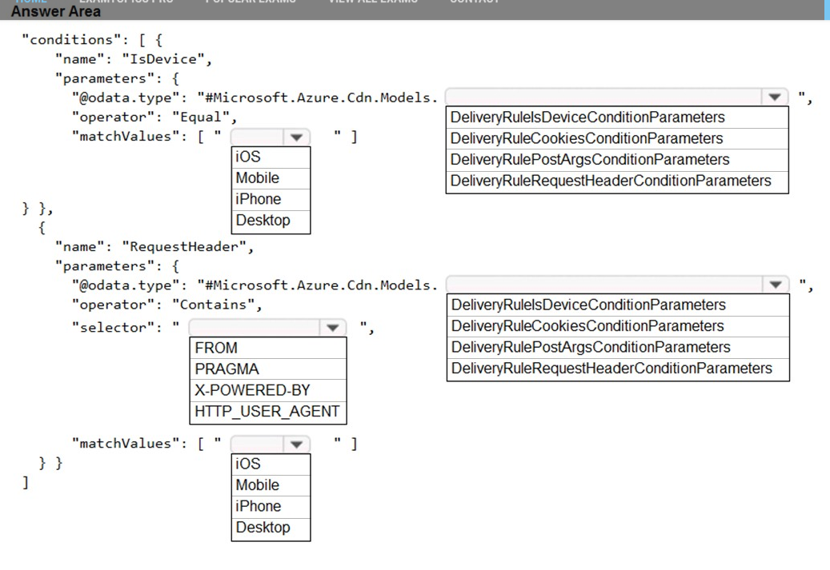Select PRAGMA as the selector value
This screenshot has height=570, width=830.
point(268,369)
